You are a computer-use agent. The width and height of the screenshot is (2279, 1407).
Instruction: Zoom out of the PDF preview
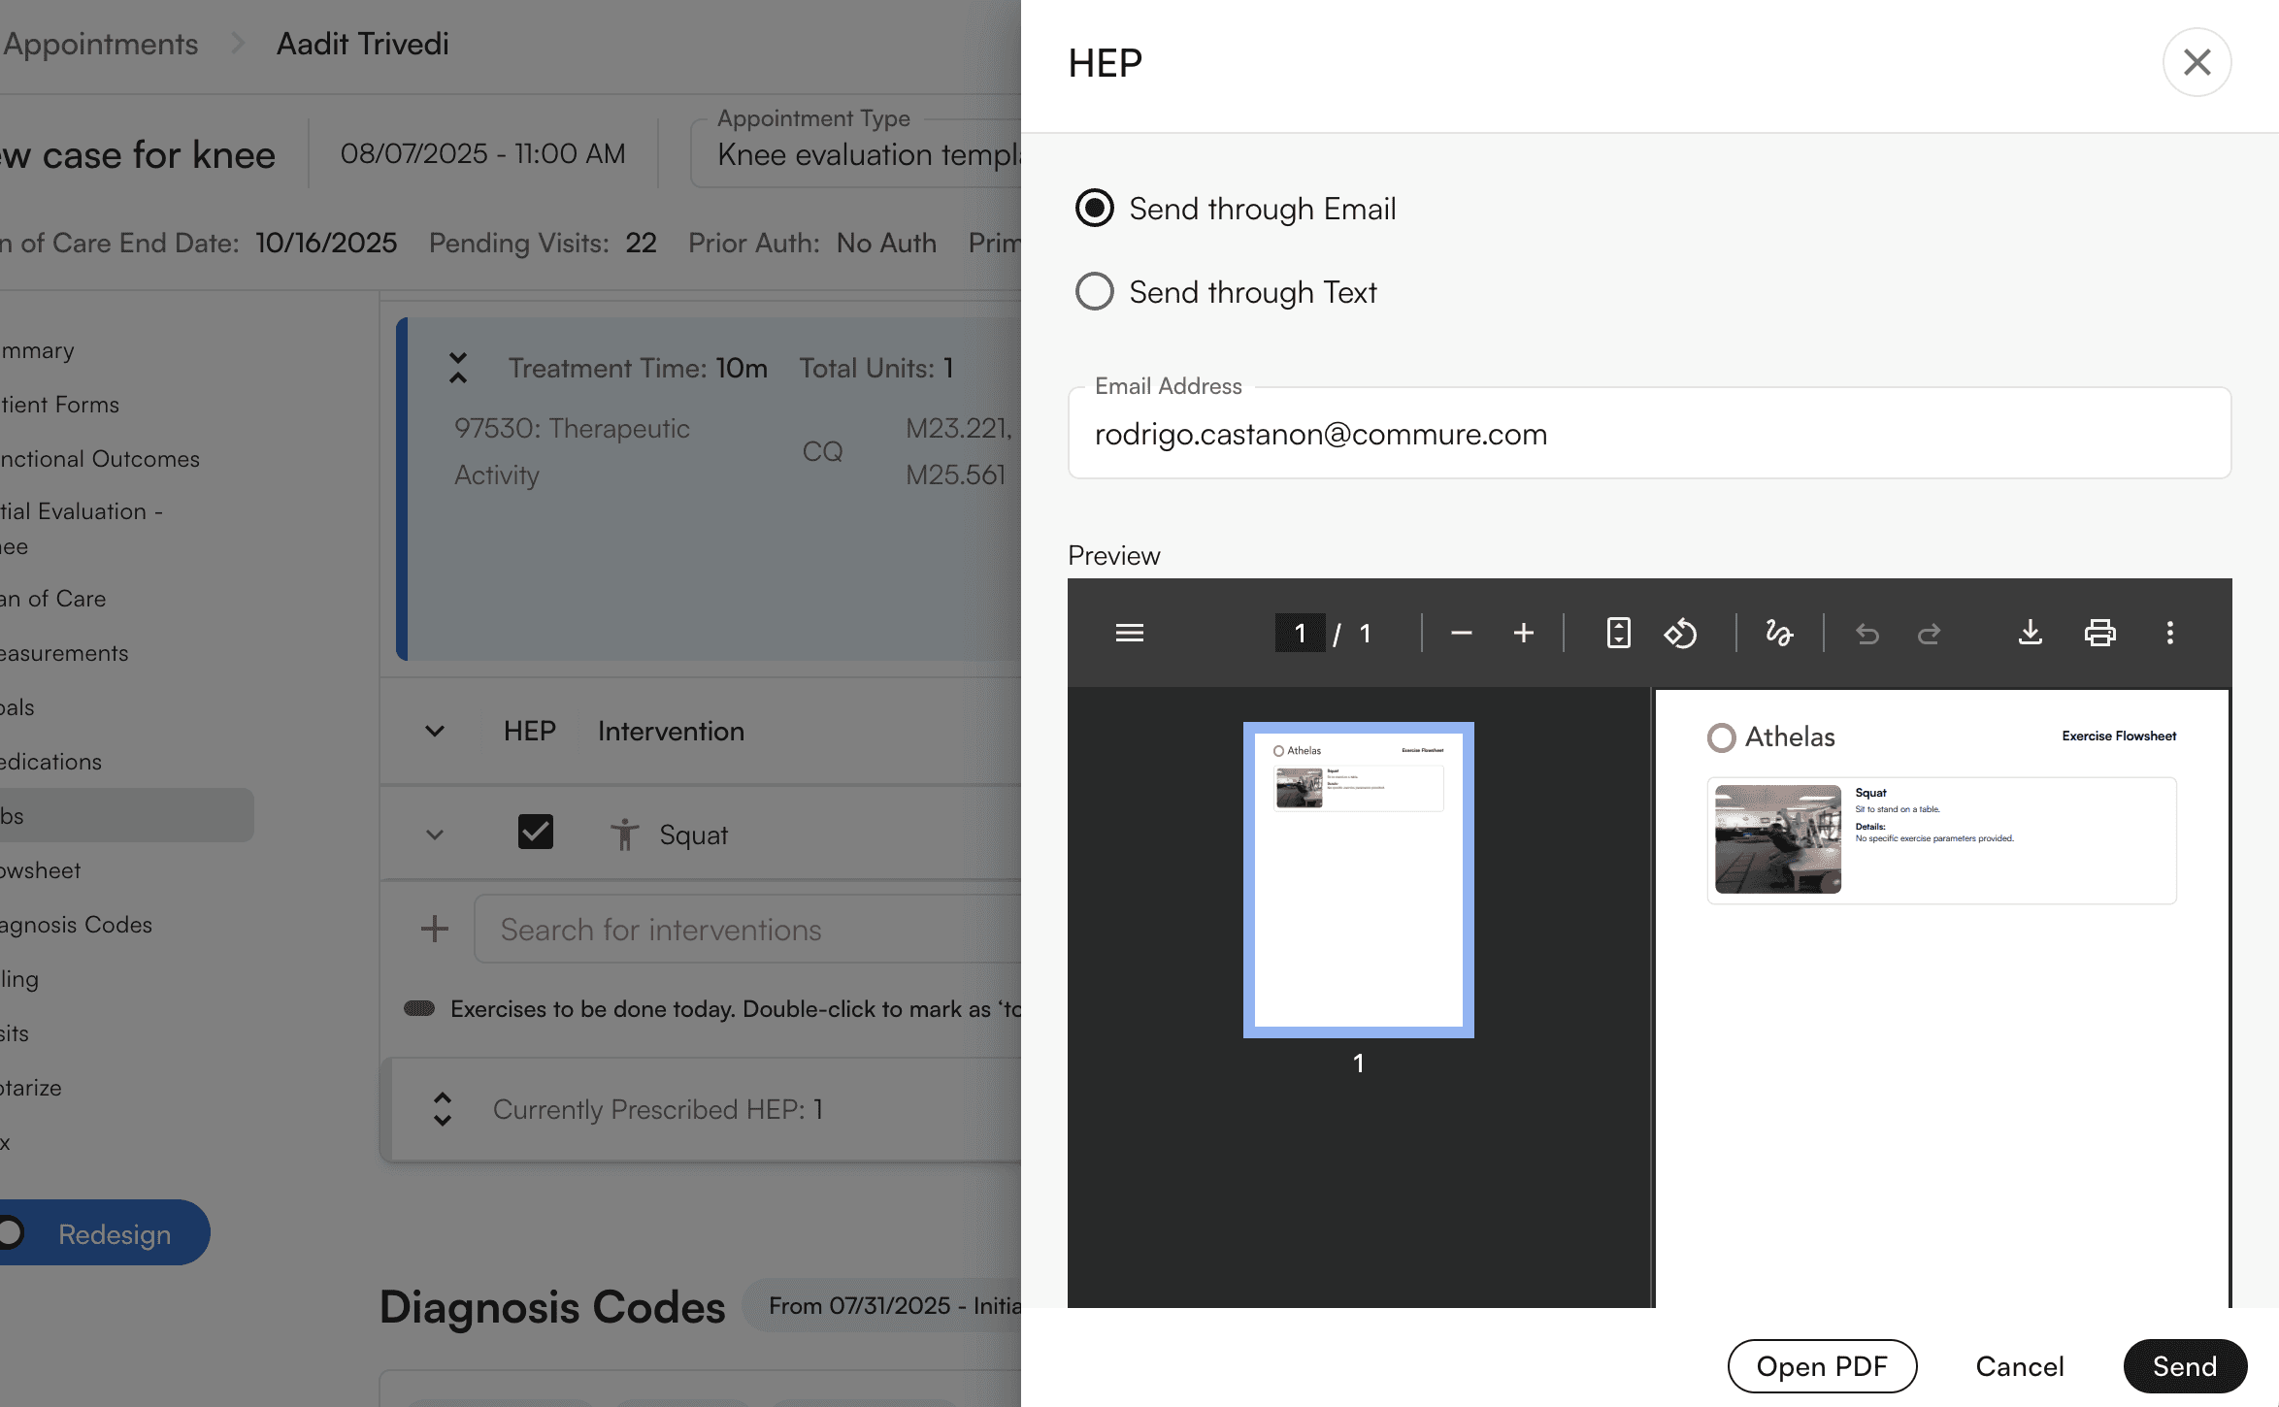pos(1462,633)
